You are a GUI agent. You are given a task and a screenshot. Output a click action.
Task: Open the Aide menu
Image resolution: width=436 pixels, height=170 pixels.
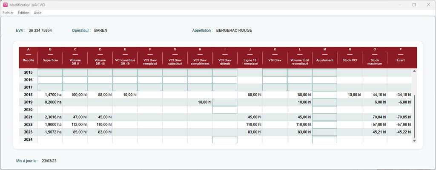pyautogui.click(x=37, y=13)
